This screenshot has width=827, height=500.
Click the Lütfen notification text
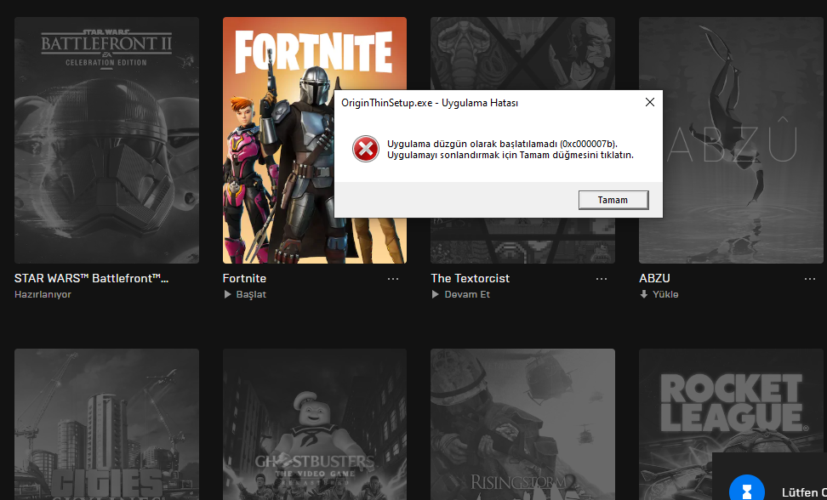(x=804, y=492)
